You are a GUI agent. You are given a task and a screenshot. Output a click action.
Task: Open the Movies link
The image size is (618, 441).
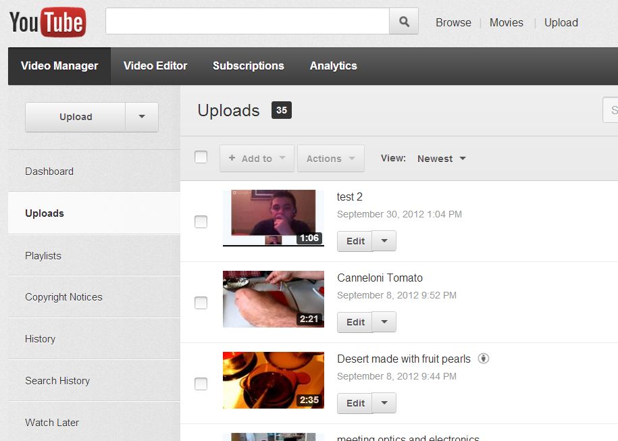pyautogui.click(x=506, y=22)
